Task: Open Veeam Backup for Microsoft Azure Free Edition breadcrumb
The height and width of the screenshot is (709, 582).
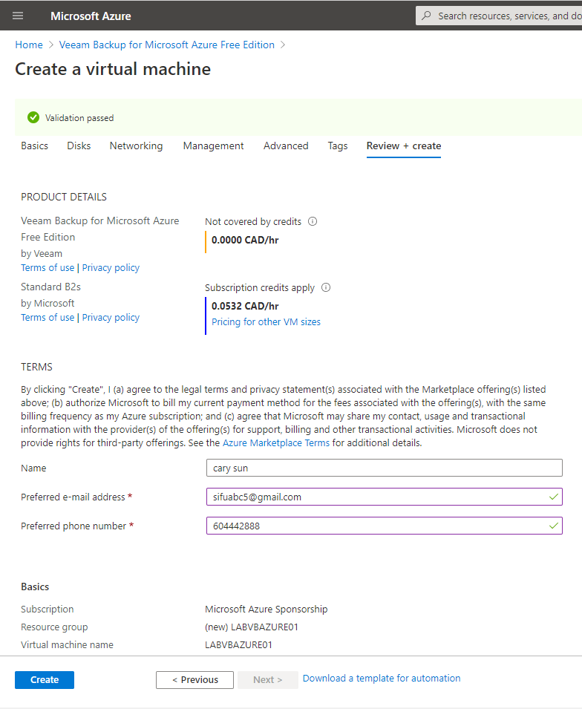Action: (166, 45)
